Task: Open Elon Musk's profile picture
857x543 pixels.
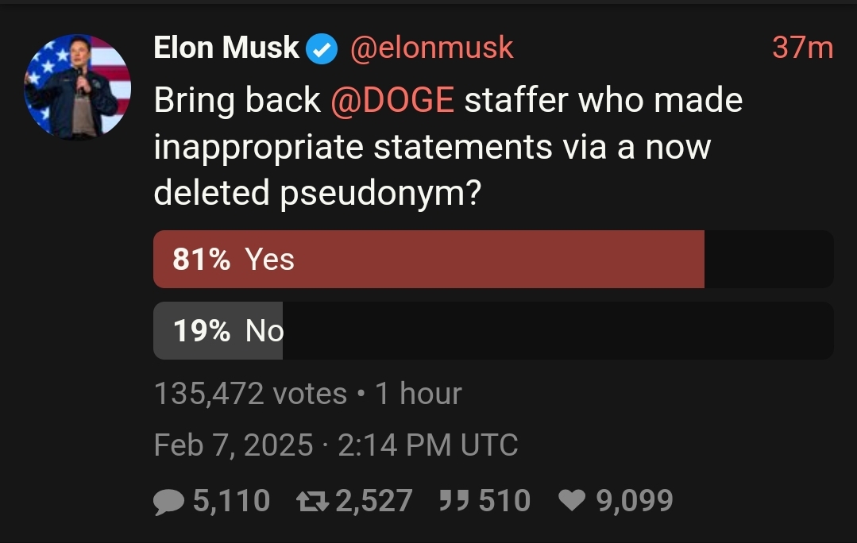Action: pyautogui.click(x=78, y=87)
